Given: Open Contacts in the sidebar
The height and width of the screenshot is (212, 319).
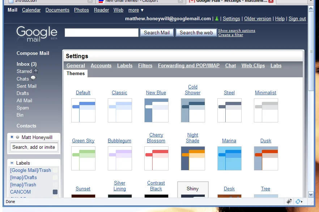Looking at the screenshot, I should point(26,126).
